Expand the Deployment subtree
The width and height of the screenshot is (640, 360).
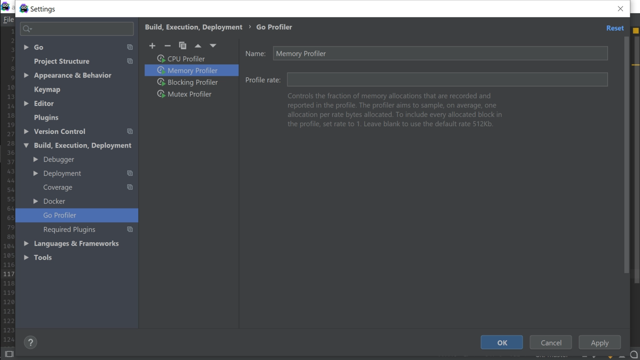[35, 173]
